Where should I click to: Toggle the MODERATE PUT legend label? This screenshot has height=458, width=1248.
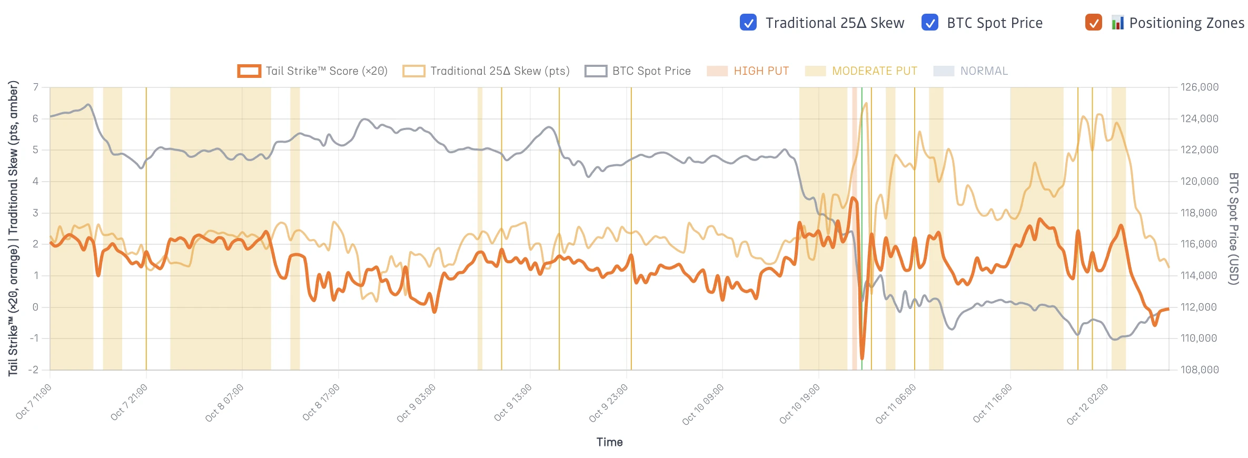click(x=874, y=71)
